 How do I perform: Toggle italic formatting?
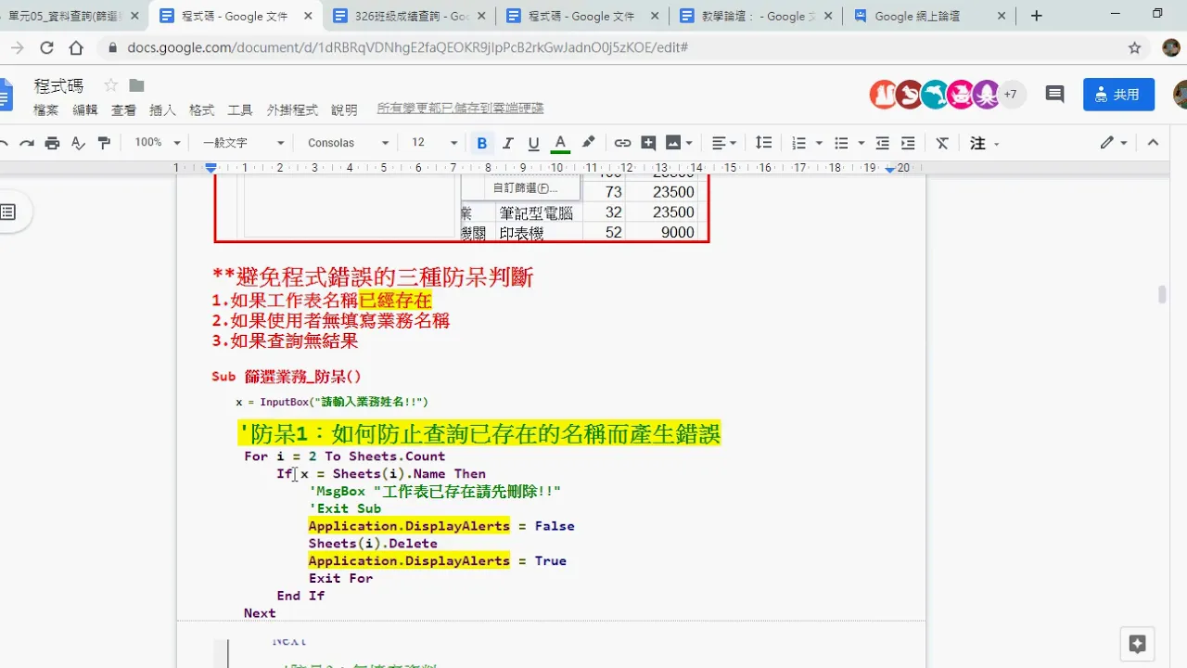click(x=507, y=143)
